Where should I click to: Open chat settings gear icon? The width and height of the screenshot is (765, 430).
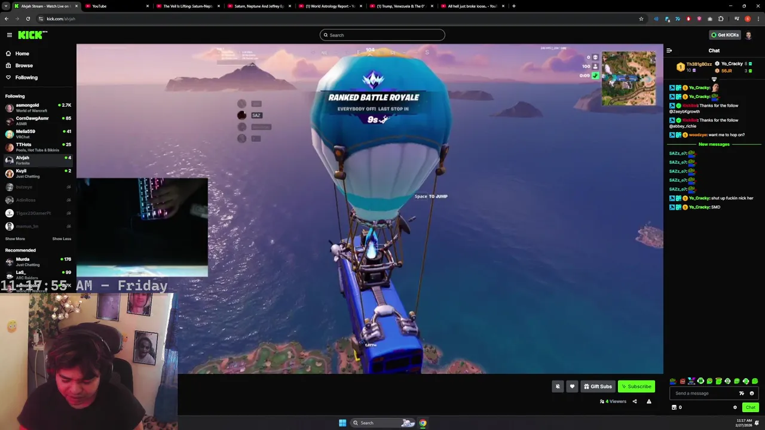pyautogui.click(x=735, y=407)
